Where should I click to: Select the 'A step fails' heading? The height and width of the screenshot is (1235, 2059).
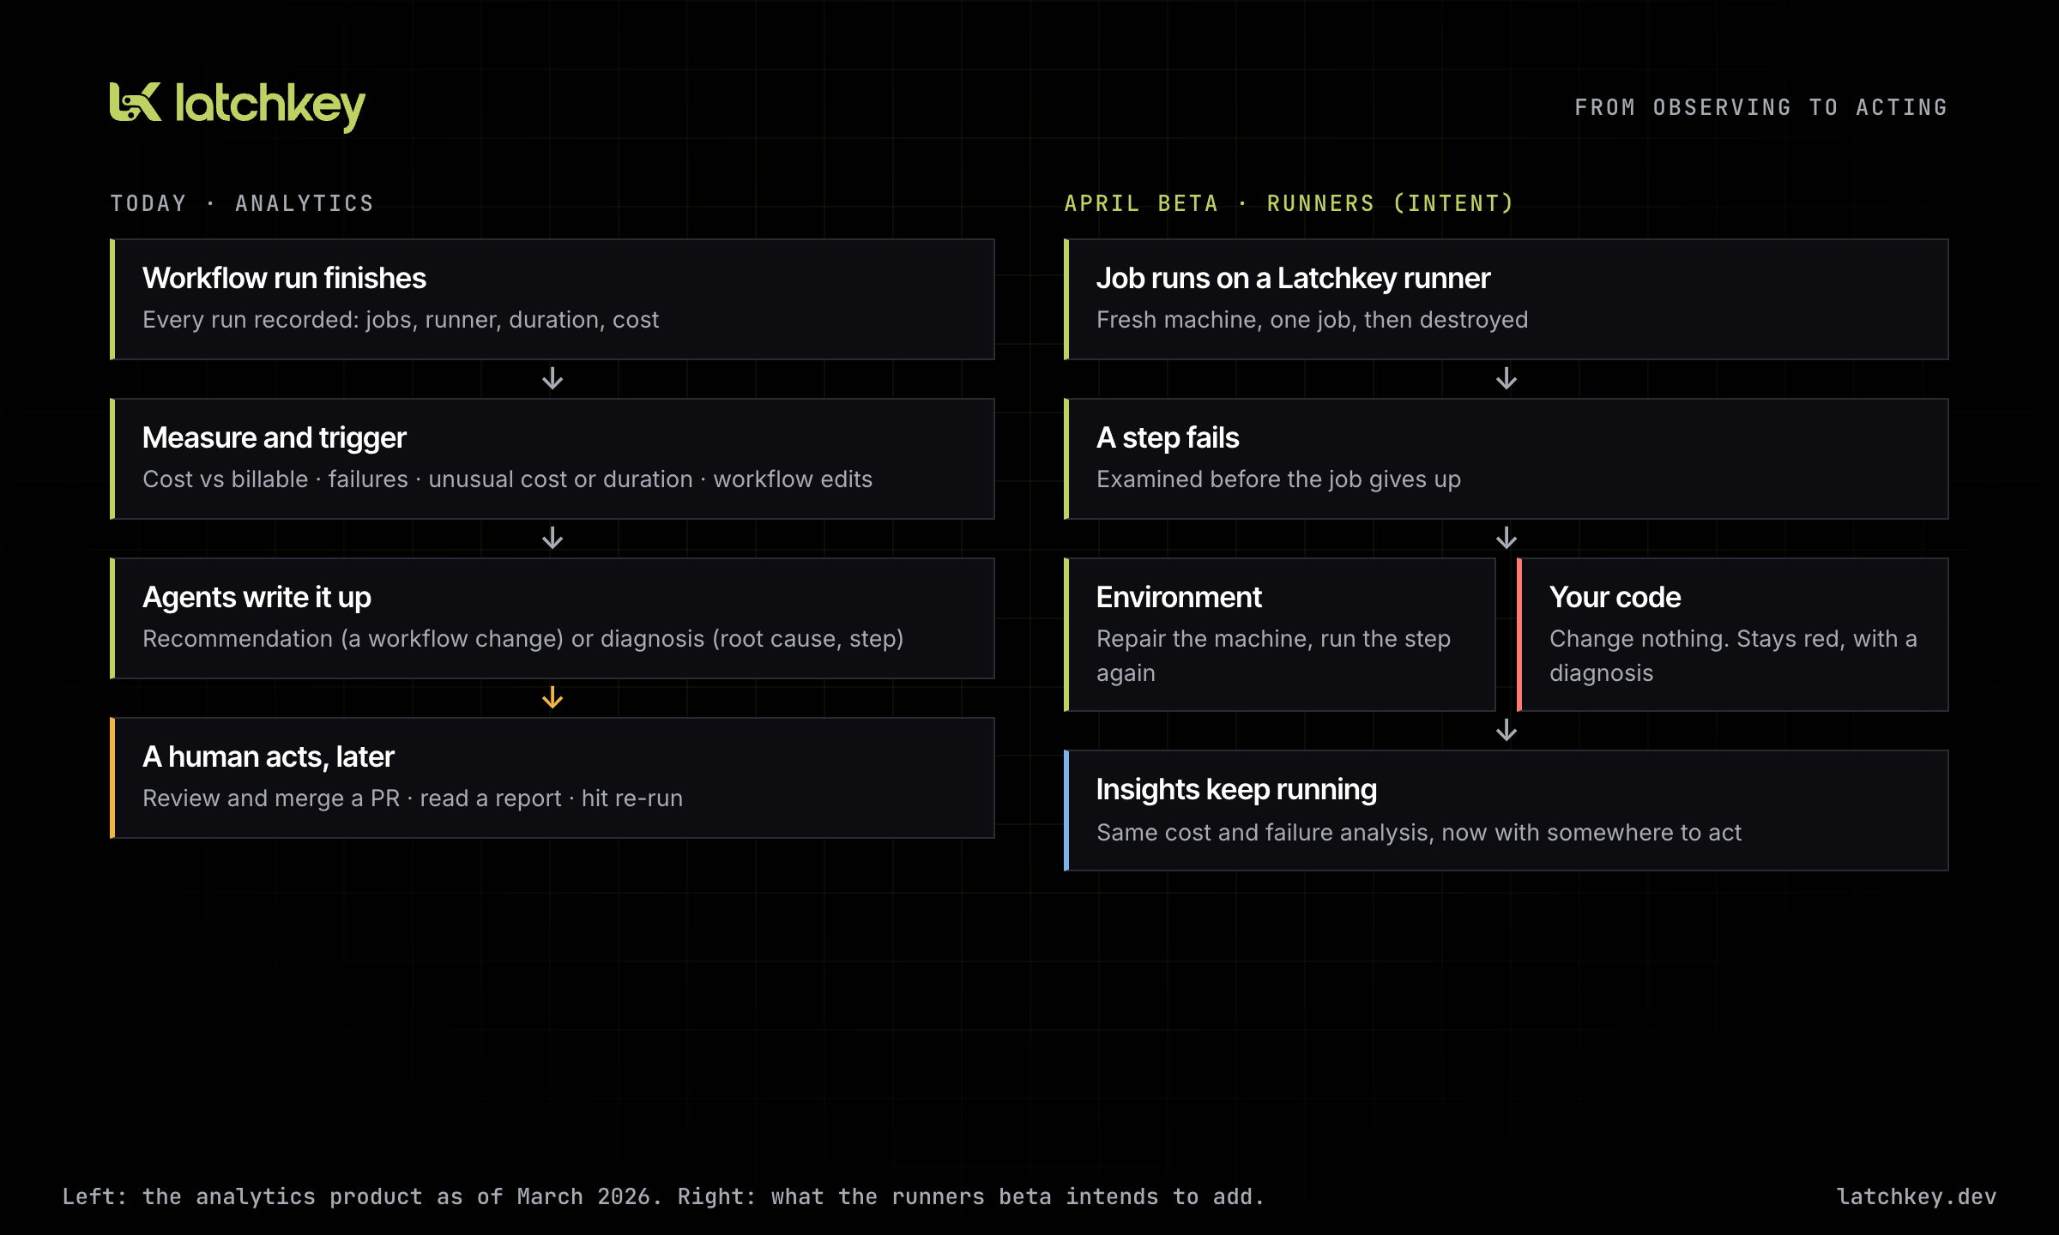click(x=1168, y=437)
